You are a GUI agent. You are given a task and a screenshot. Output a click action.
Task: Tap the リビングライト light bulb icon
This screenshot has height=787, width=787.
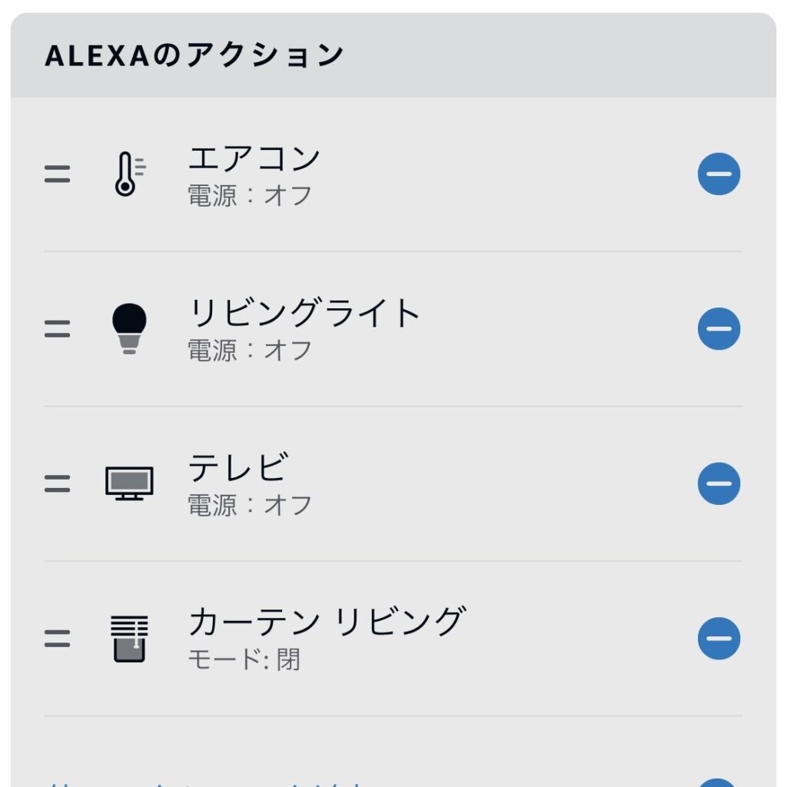tap(128, 329)
